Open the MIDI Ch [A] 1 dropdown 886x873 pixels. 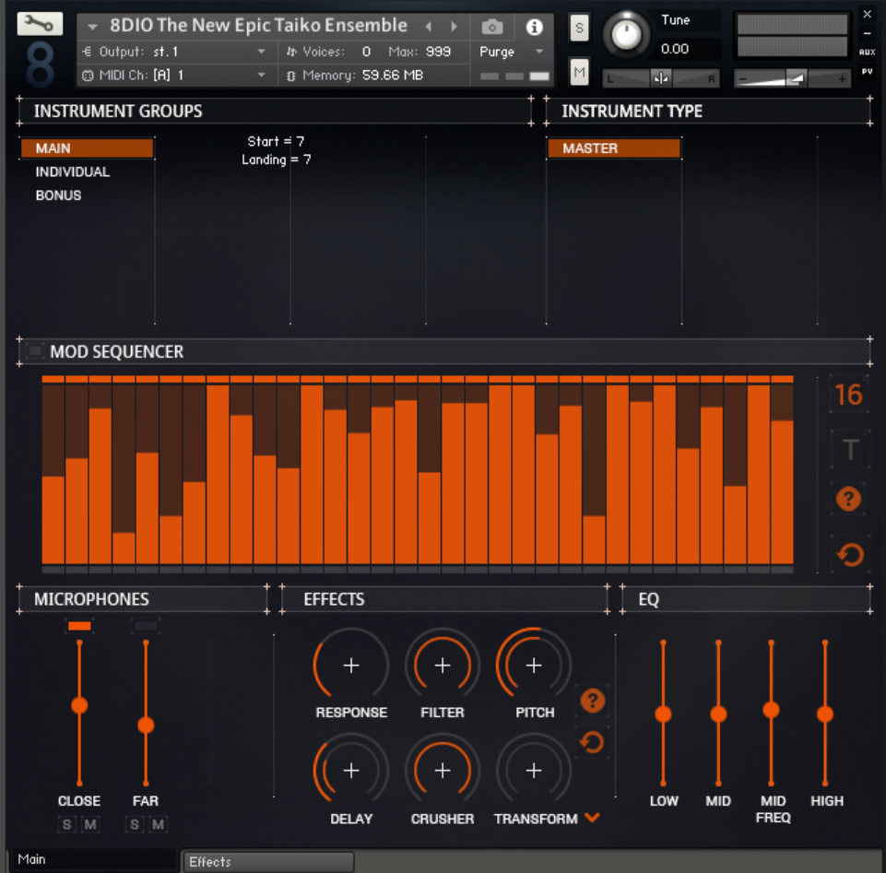pyautogui.click(x=176, y=76)
